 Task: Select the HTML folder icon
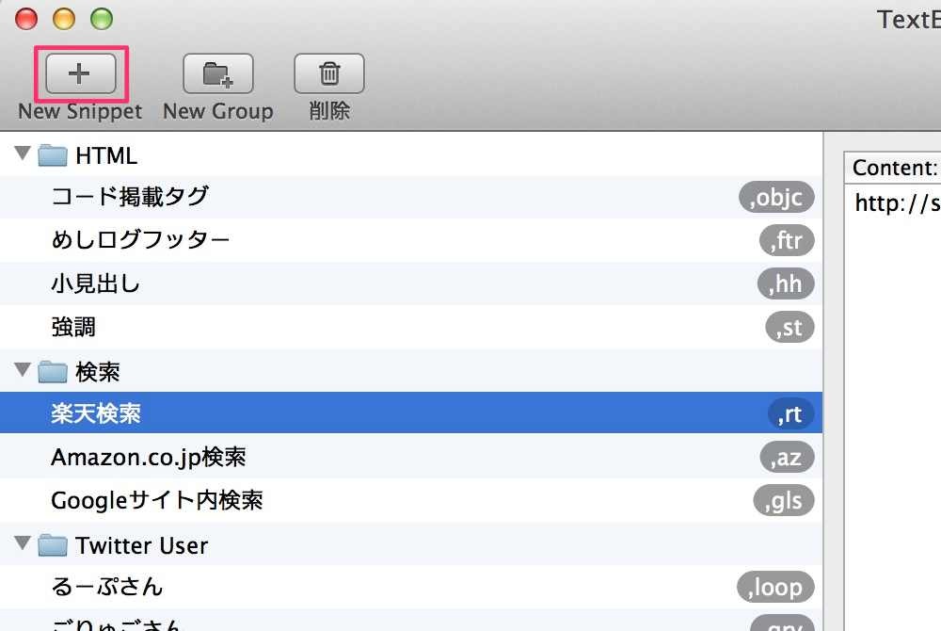(53, 154)
